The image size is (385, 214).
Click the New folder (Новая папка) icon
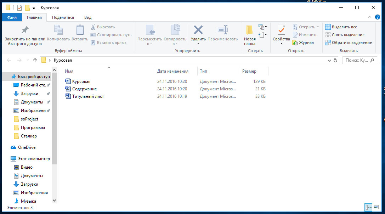coord(249,30)
